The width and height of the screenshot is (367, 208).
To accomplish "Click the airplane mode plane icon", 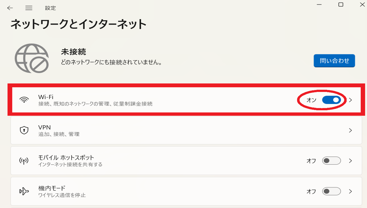I will pos(24,191).
